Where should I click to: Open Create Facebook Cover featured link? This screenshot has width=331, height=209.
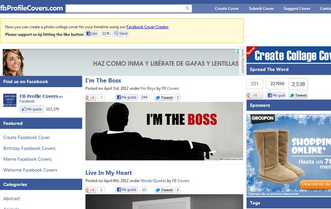click(27, 137)
